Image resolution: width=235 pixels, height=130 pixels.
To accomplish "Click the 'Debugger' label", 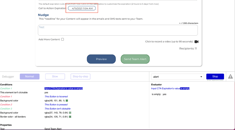I will (8, 77).
